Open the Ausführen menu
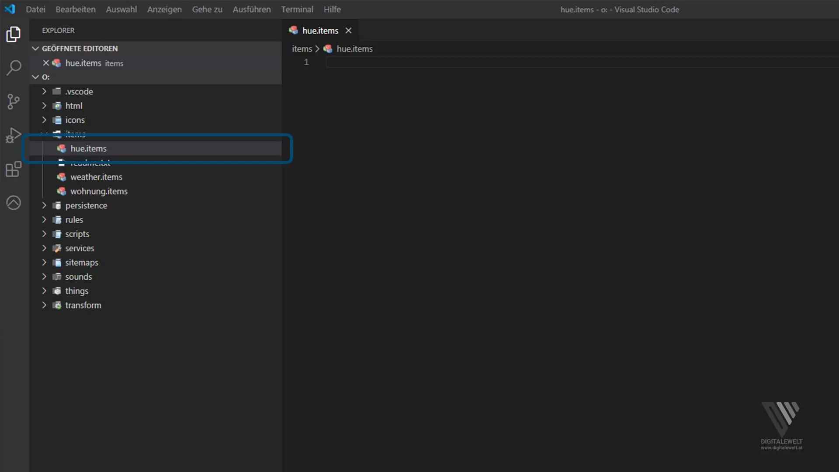The width and height of the screenshot is (839, 472). pyautogui.click(x=252, y=9)
